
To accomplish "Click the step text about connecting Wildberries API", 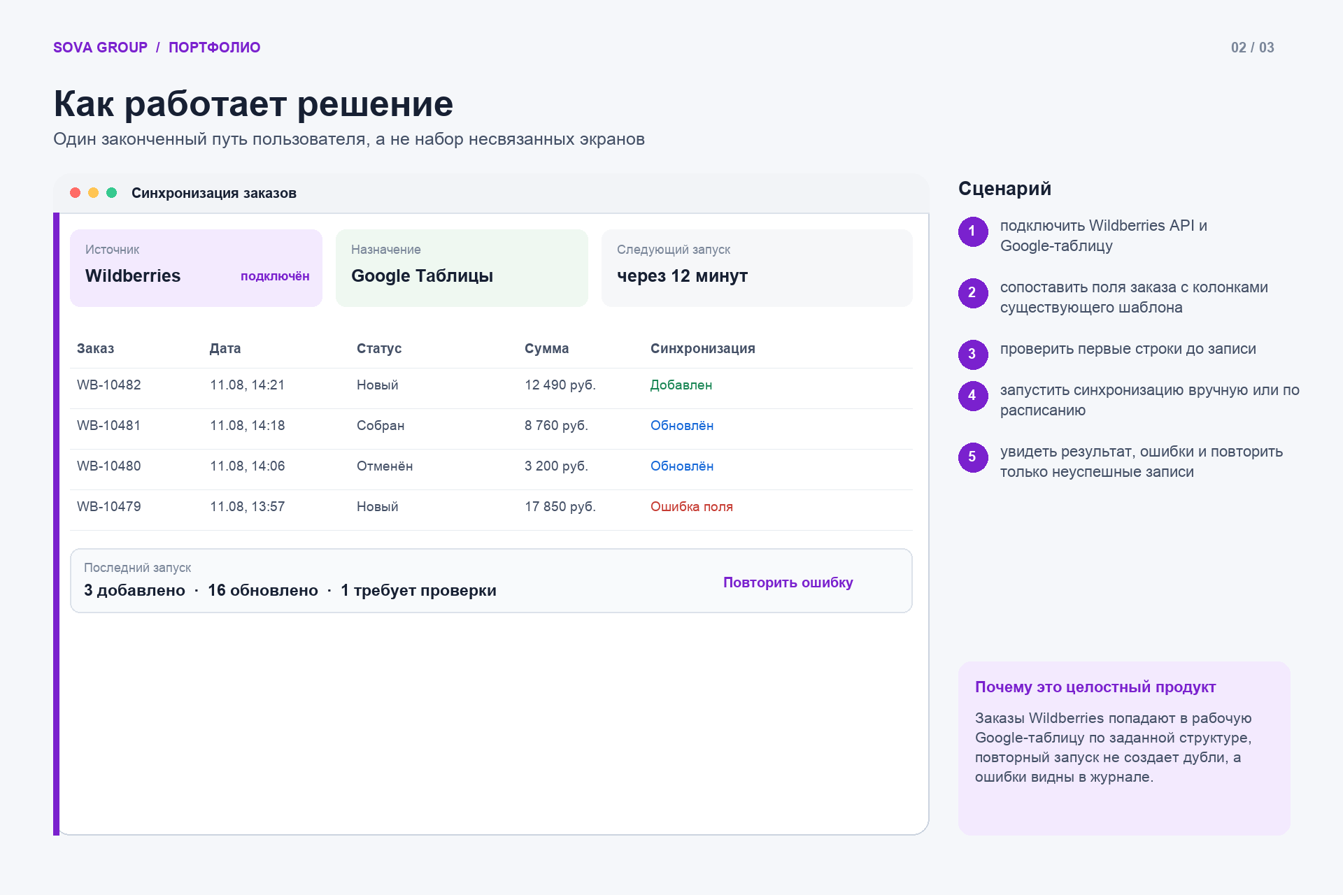I will [x=1104, y=236].
